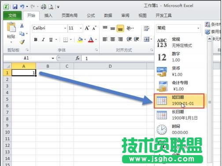
Task: Open print preview icon
Action: [51, 7]
